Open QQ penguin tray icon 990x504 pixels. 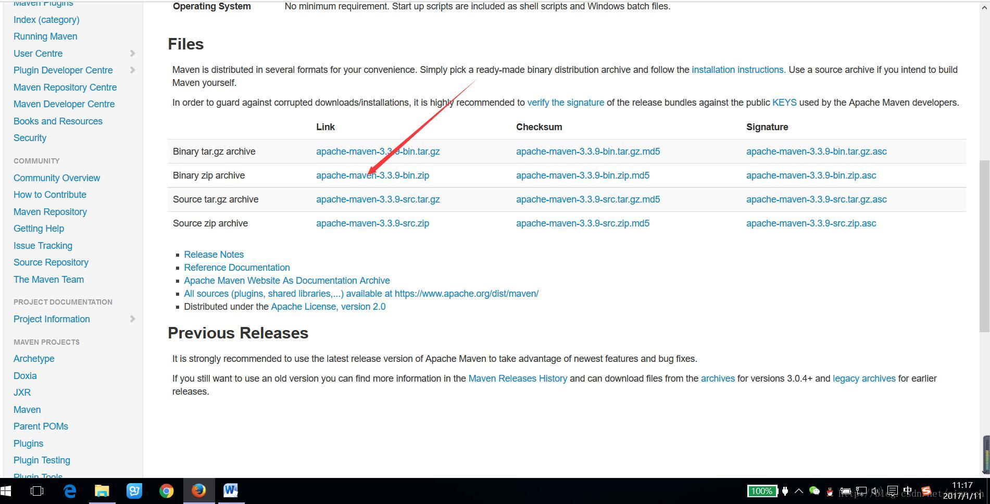830,491
